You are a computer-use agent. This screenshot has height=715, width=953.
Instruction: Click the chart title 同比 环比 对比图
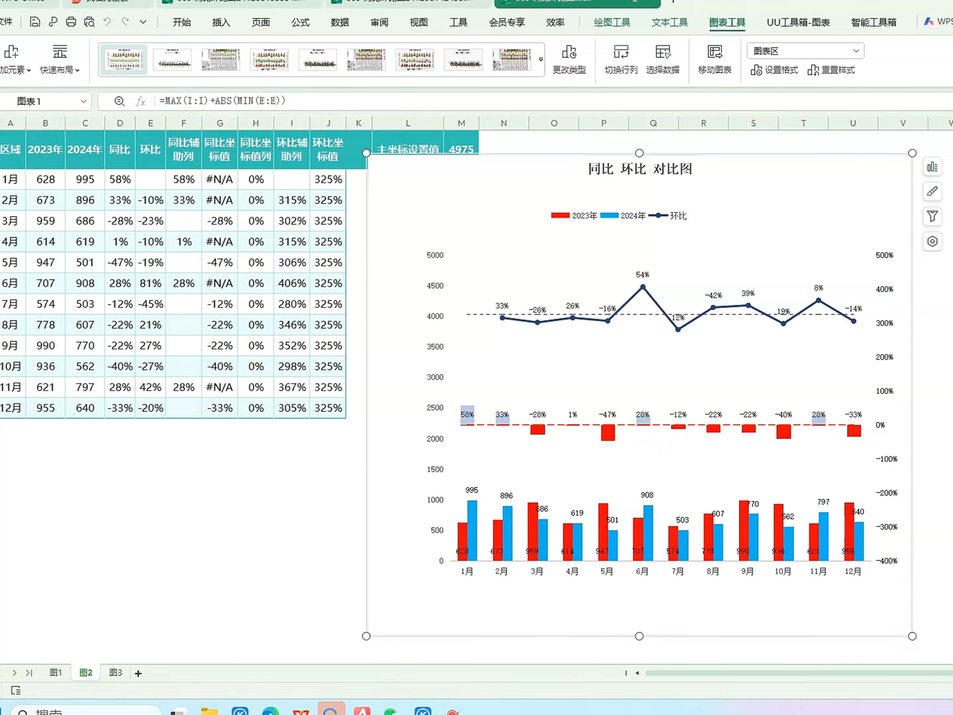point(640,169)
